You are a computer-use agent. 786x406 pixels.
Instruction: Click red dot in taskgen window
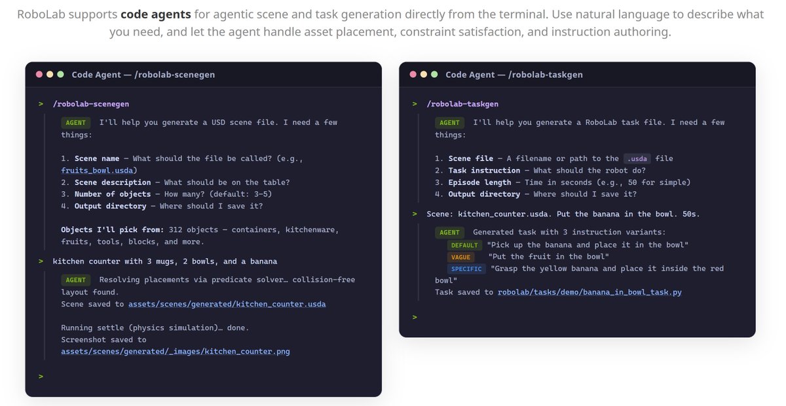[413, 75]
